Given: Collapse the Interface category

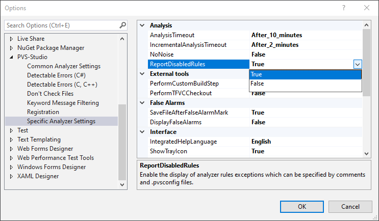Looking at the screenshot, I should 142,132.
